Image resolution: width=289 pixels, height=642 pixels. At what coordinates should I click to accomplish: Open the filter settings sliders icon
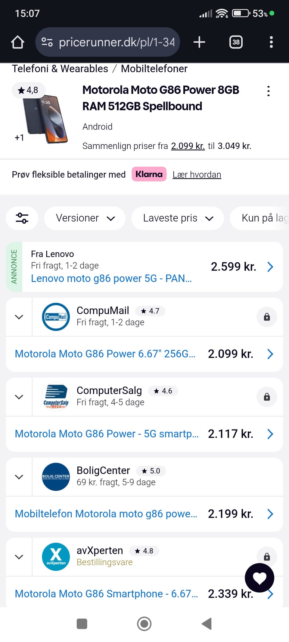click(22, 218)
